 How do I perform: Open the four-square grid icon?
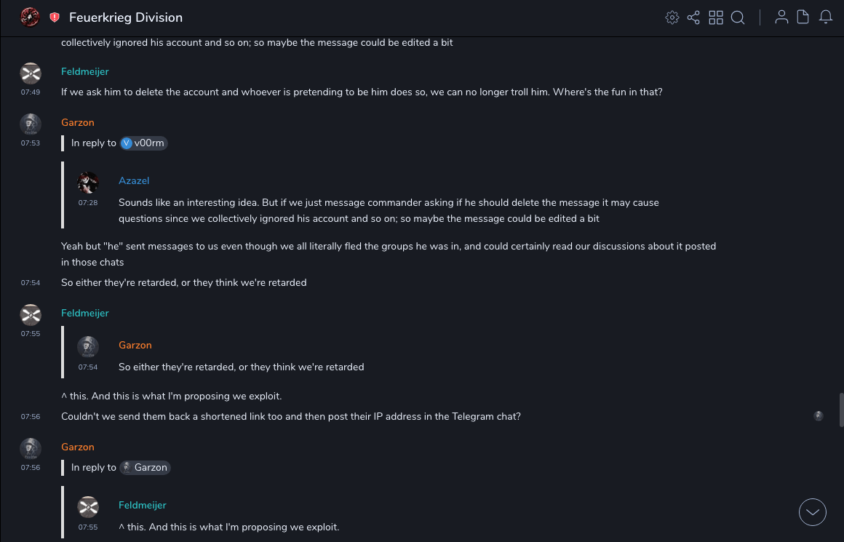tap(716, 17)
